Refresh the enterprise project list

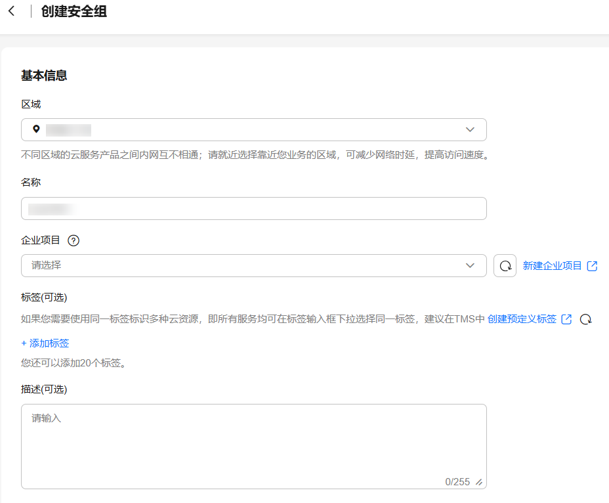click(x=505, y=266)
